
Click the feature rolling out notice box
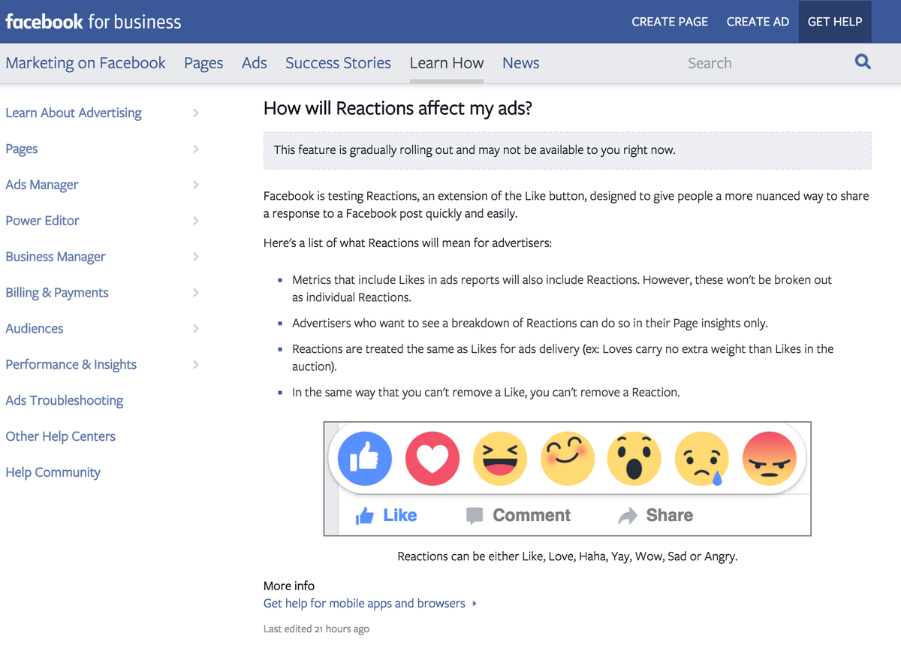tap(568, 150)
